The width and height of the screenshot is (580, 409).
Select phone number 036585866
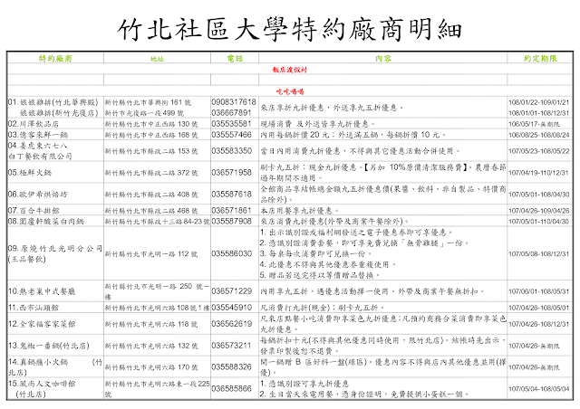pos(231,389)
